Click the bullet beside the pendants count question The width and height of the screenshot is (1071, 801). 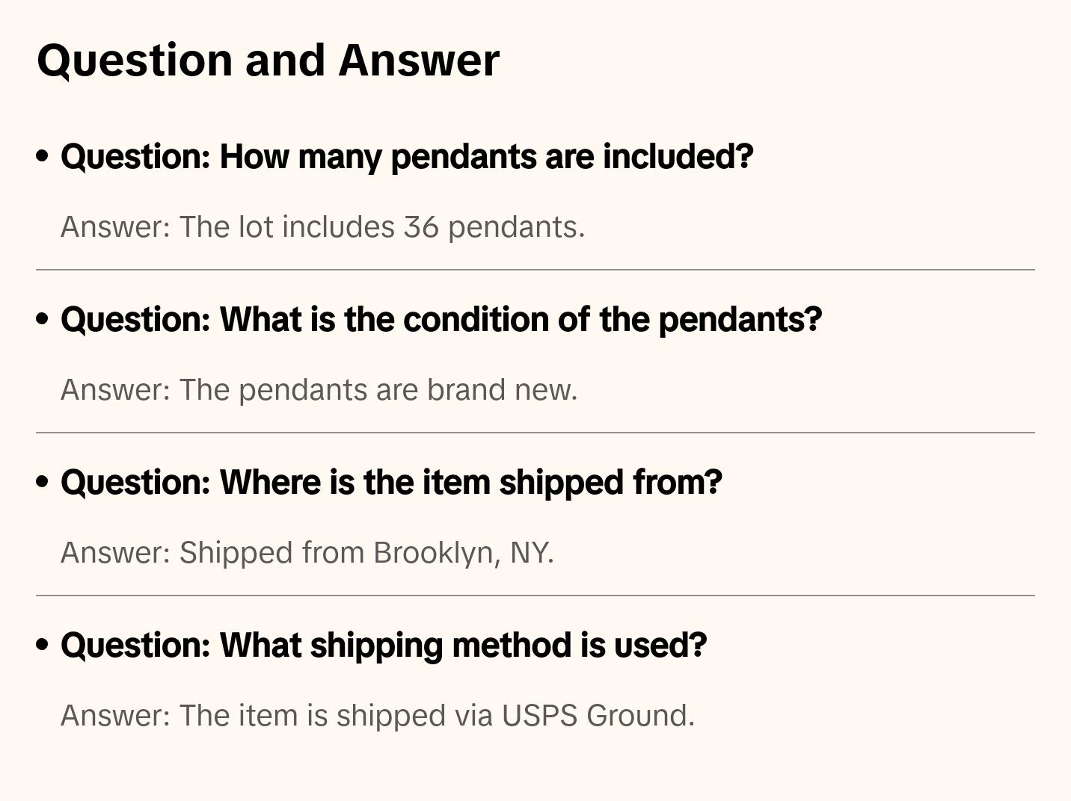pos(43,156)
